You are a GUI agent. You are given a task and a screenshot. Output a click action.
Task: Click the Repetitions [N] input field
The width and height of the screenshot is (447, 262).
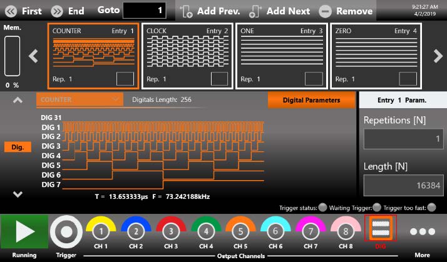(403, 139)
